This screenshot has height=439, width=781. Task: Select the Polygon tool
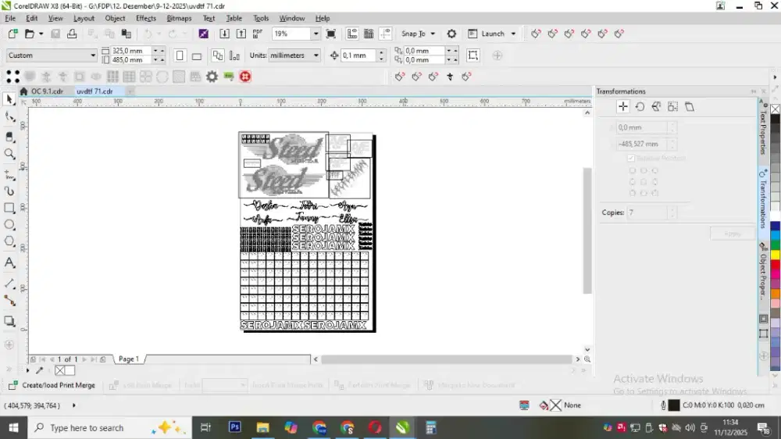9,241
